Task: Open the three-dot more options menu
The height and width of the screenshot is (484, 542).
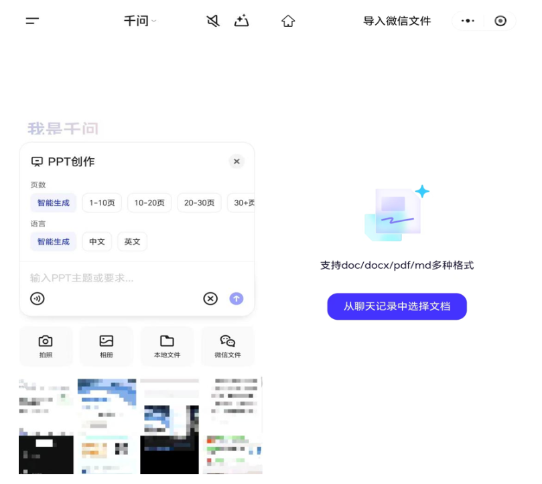Action: 468,21
